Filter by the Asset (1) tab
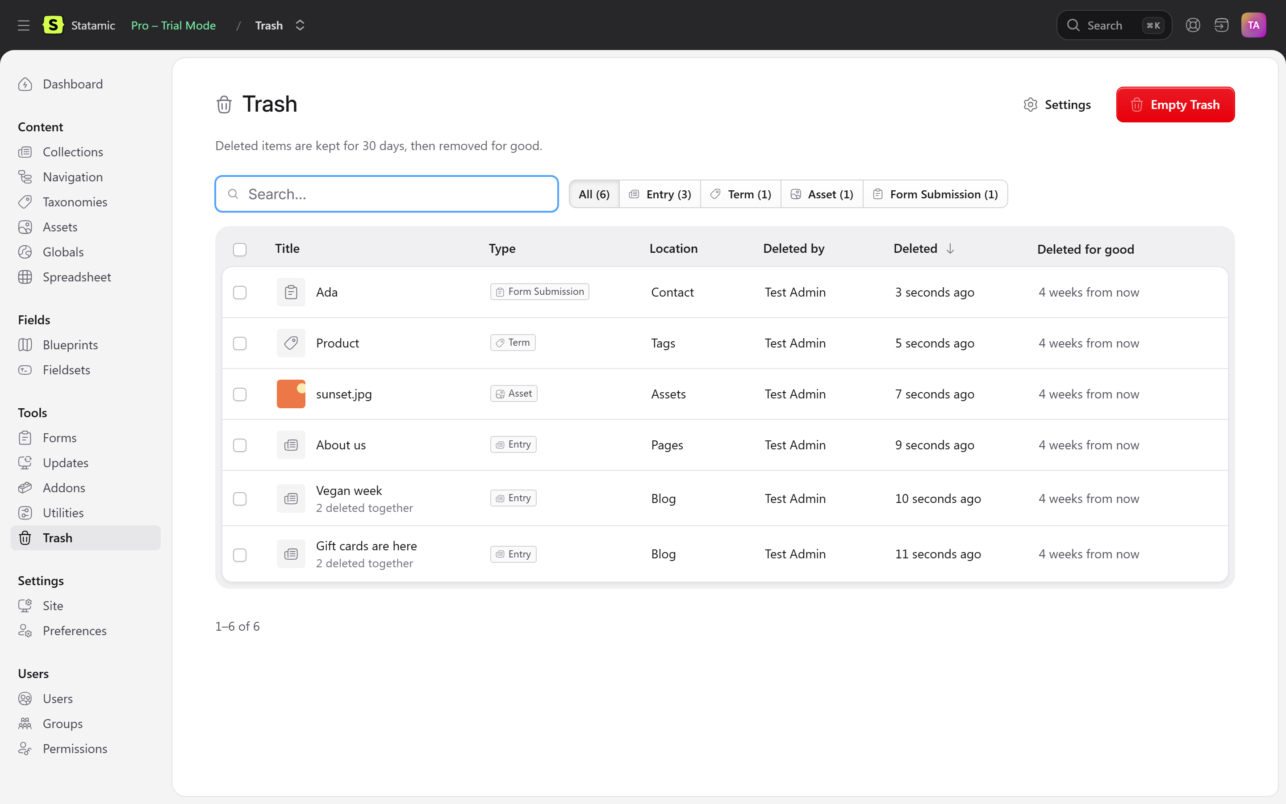1286x804 pixels. [822, 194]
